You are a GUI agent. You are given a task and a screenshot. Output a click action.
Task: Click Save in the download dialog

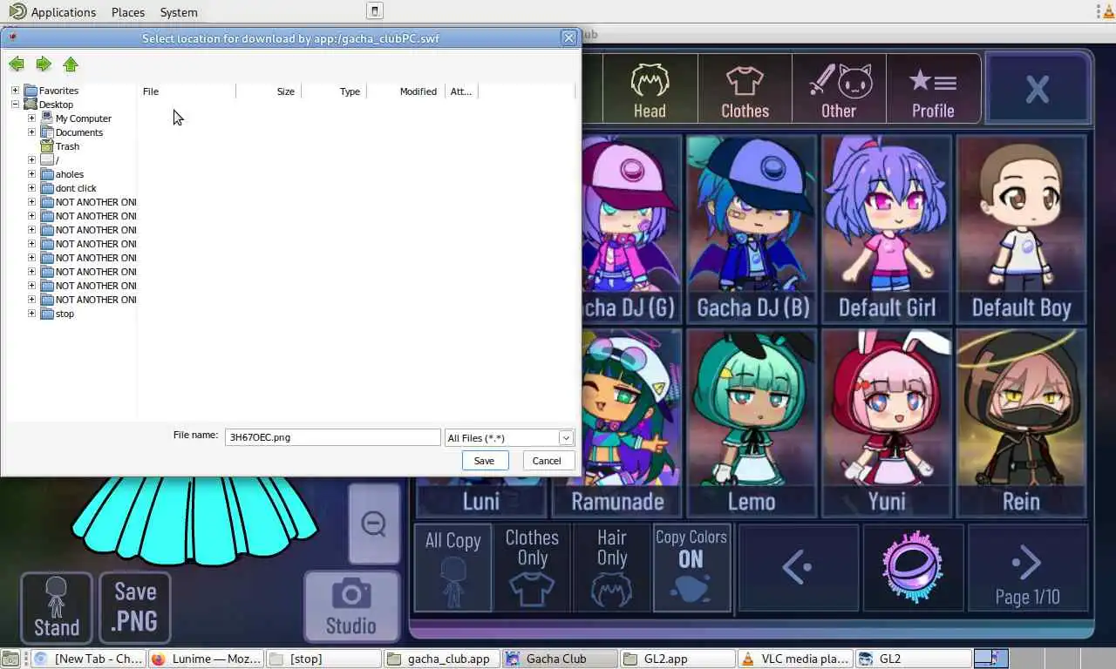click(x=484, y=461)
